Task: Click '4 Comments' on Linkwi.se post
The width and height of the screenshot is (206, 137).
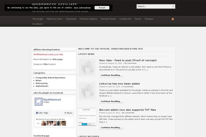Action: [128, 87]
